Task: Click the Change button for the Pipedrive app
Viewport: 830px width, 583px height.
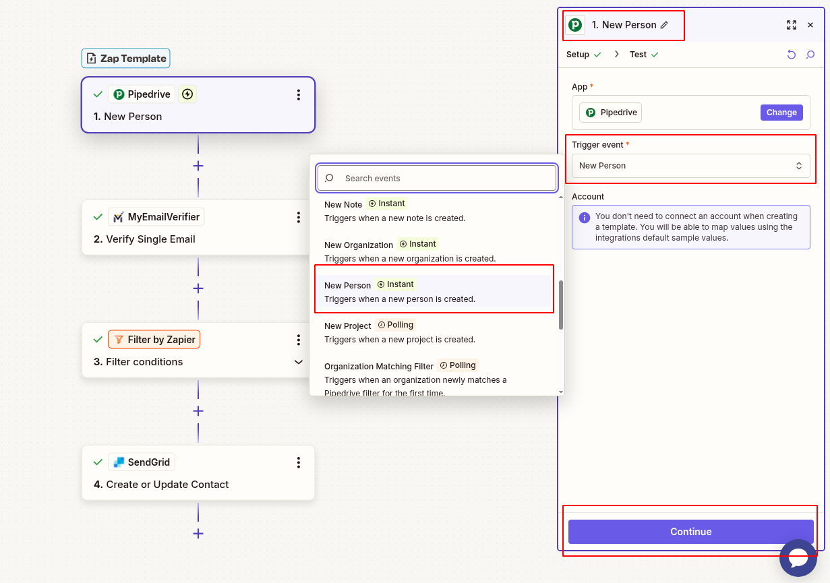Action: pyautogui.click(x=781, y=112)
